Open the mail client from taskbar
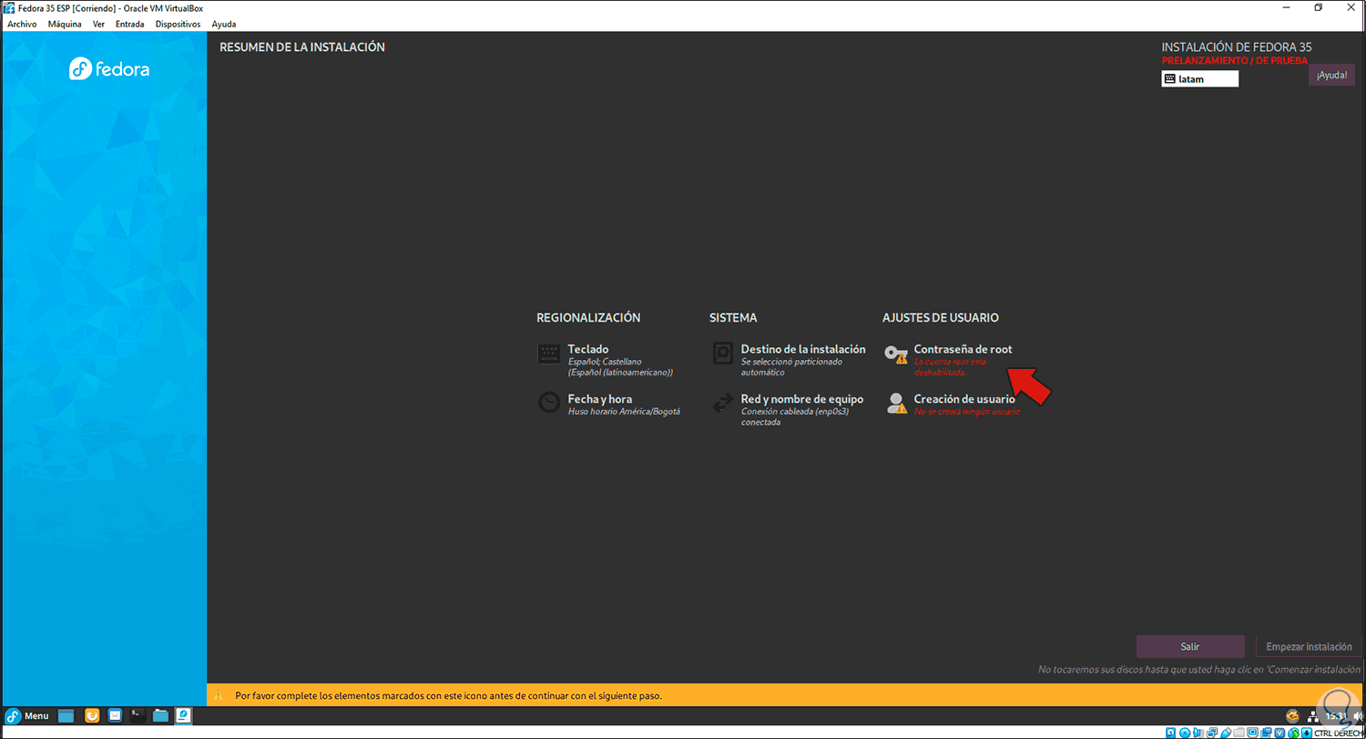The image size is (1366, 739). coord(115,716)
